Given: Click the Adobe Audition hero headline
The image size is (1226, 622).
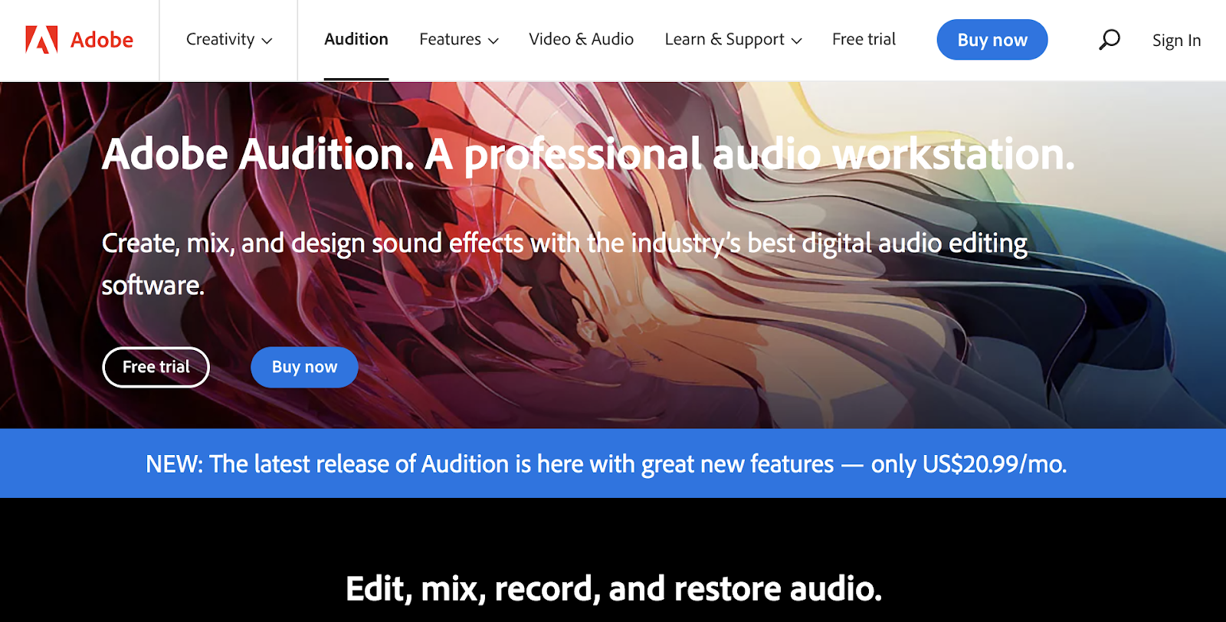Looking at the screenshot, I should coord(588,155).
